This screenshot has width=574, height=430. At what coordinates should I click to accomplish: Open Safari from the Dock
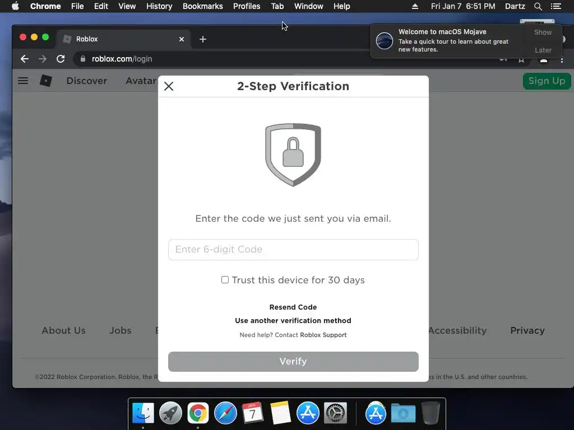225,413
